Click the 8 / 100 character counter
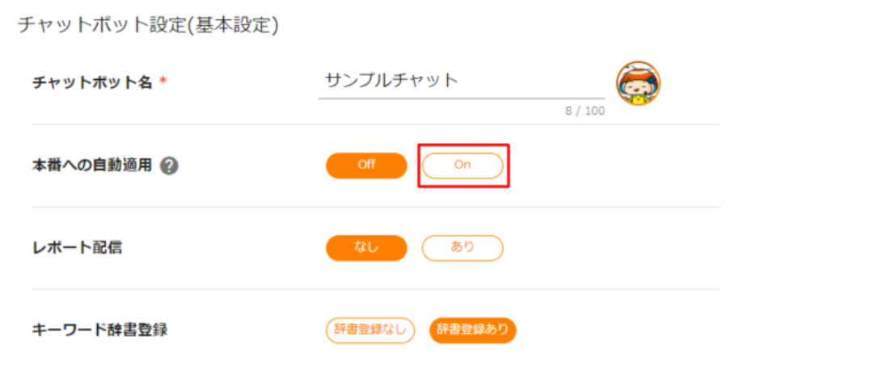This screenshot has width=874, height=366. point(585,111)
